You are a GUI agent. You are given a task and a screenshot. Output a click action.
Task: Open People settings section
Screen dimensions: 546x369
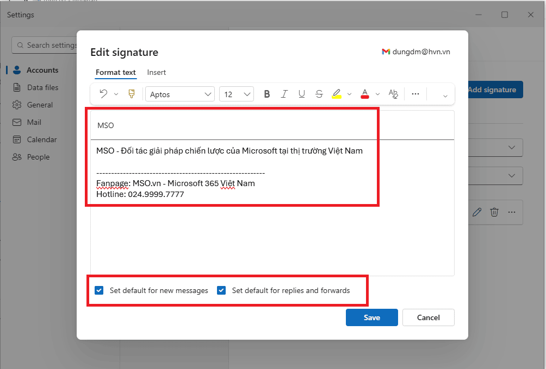pos(42,157)
